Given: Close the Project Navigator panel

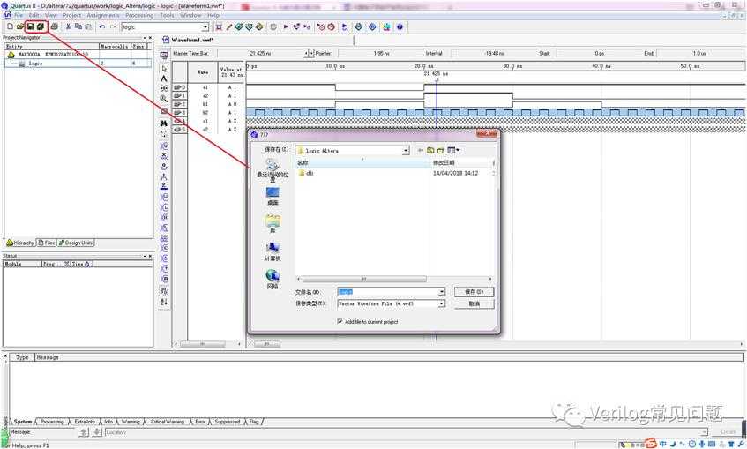Looking at the screenshot, I should tap(150, 38).
